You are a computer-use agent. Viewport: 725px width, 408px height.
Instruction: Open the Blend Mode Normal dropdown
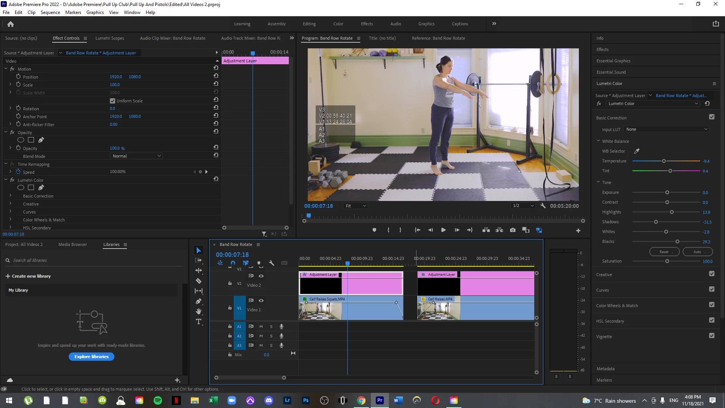[137, 156]
